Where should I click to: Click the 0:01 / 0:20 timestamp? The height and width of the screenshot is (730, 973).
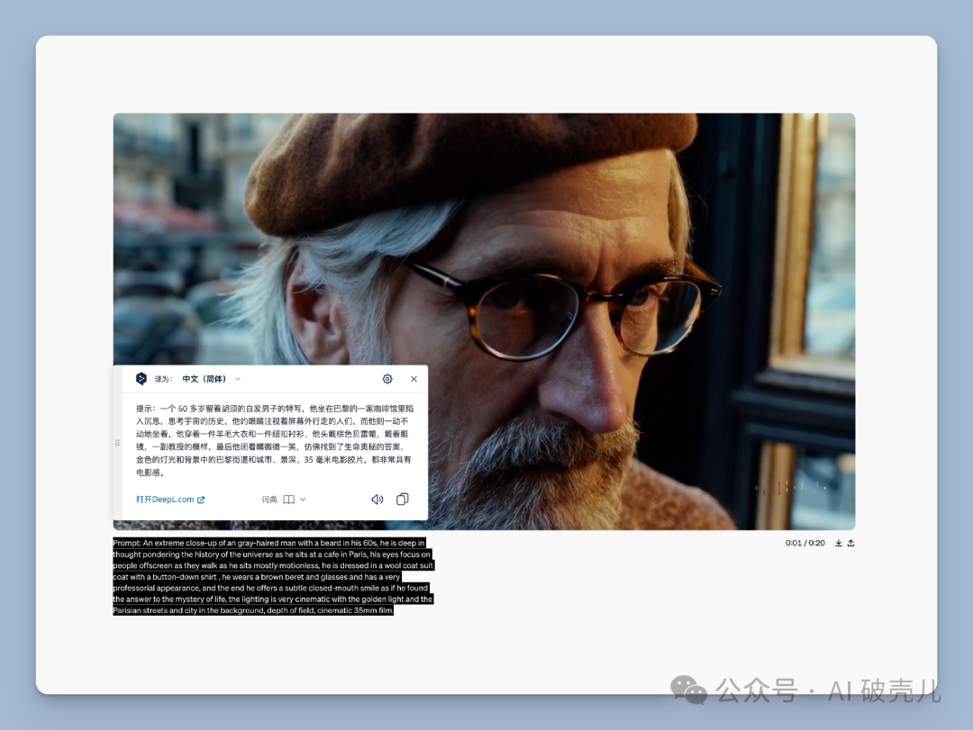point(805,543)
